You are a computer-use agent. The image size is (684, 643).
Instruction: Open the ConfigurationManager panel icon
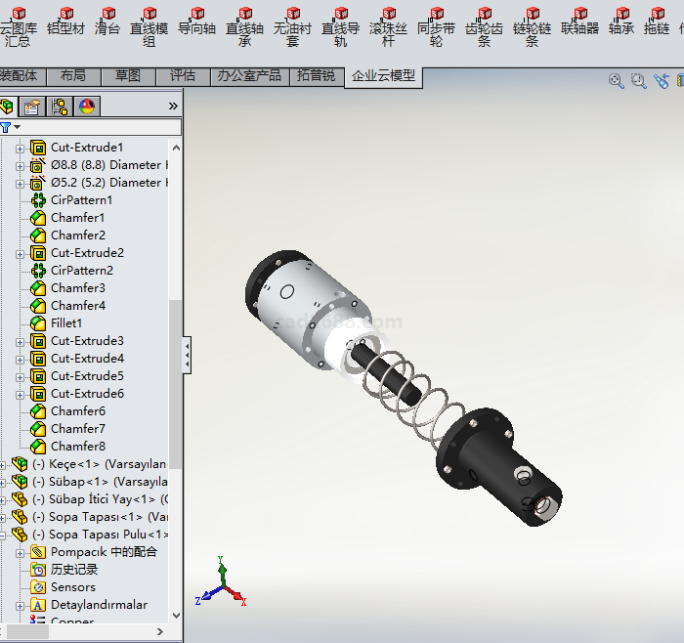click(60, 107)
